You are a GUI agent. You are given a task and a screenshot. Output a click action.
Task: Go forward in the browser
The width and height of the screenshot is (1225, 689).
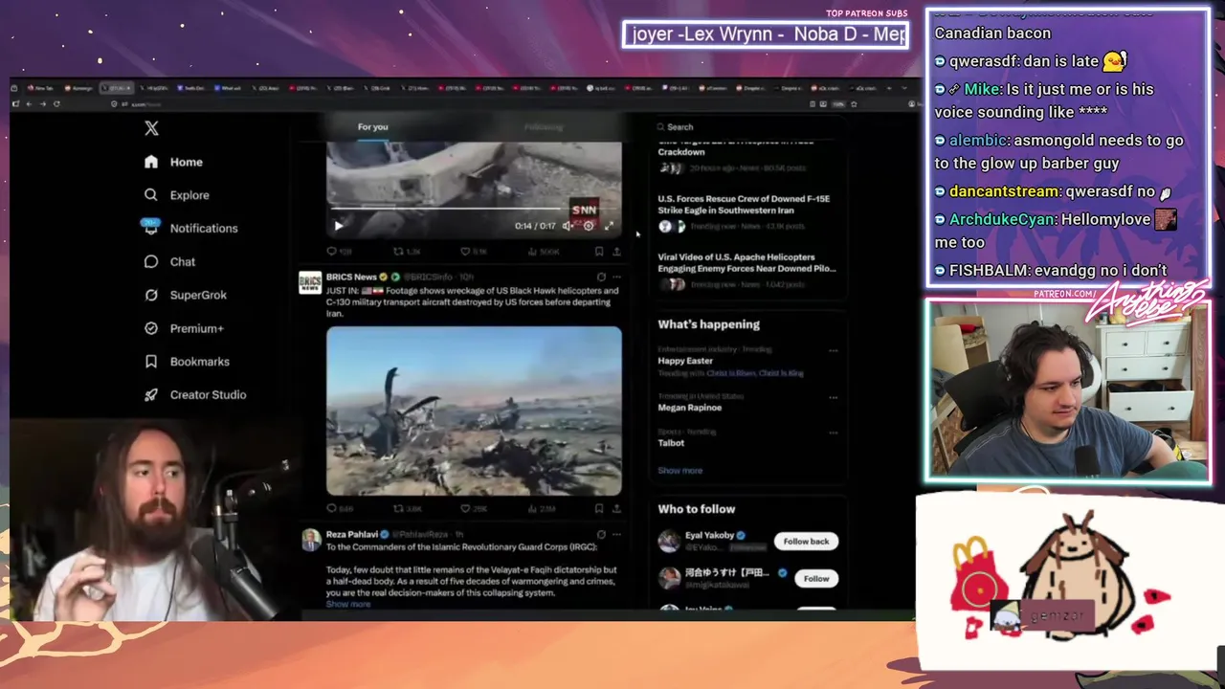[42, 103]
